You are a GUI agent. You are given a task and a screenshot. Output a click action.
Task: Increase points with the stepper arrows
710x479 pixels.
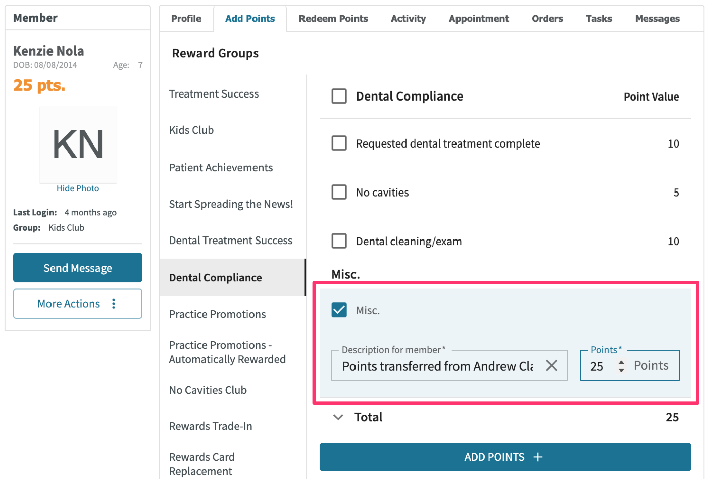tap(621, 362)
